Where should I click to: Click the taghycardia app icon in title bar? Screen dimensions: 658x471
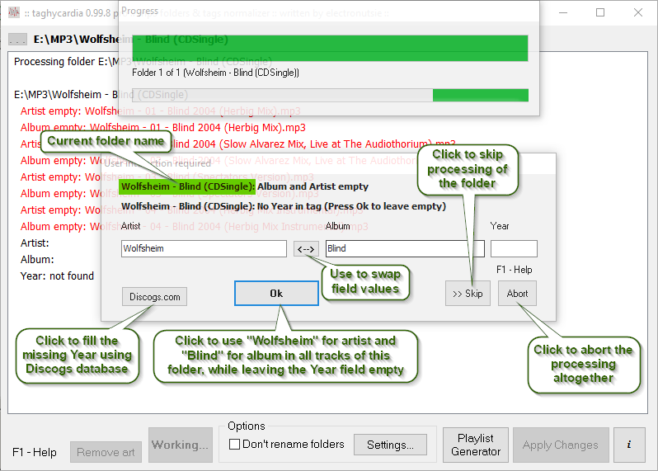(x=14, y=12)
